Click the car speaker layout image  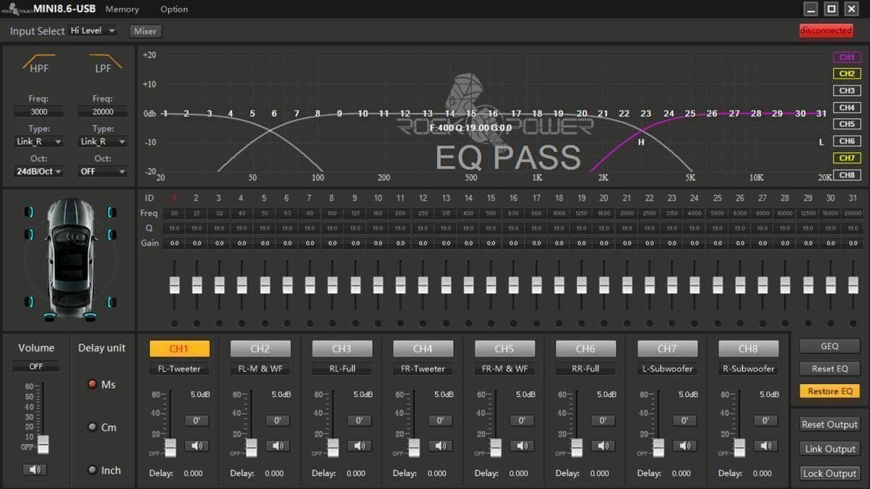(70, 259)
